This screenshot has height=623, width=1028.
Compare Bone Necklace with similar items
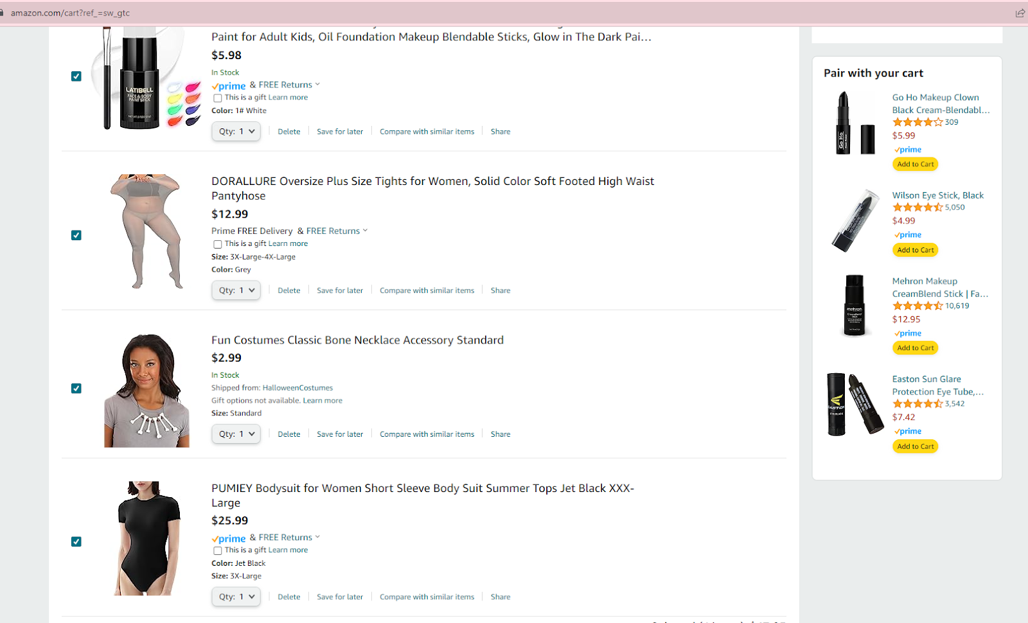click(427, 434)
